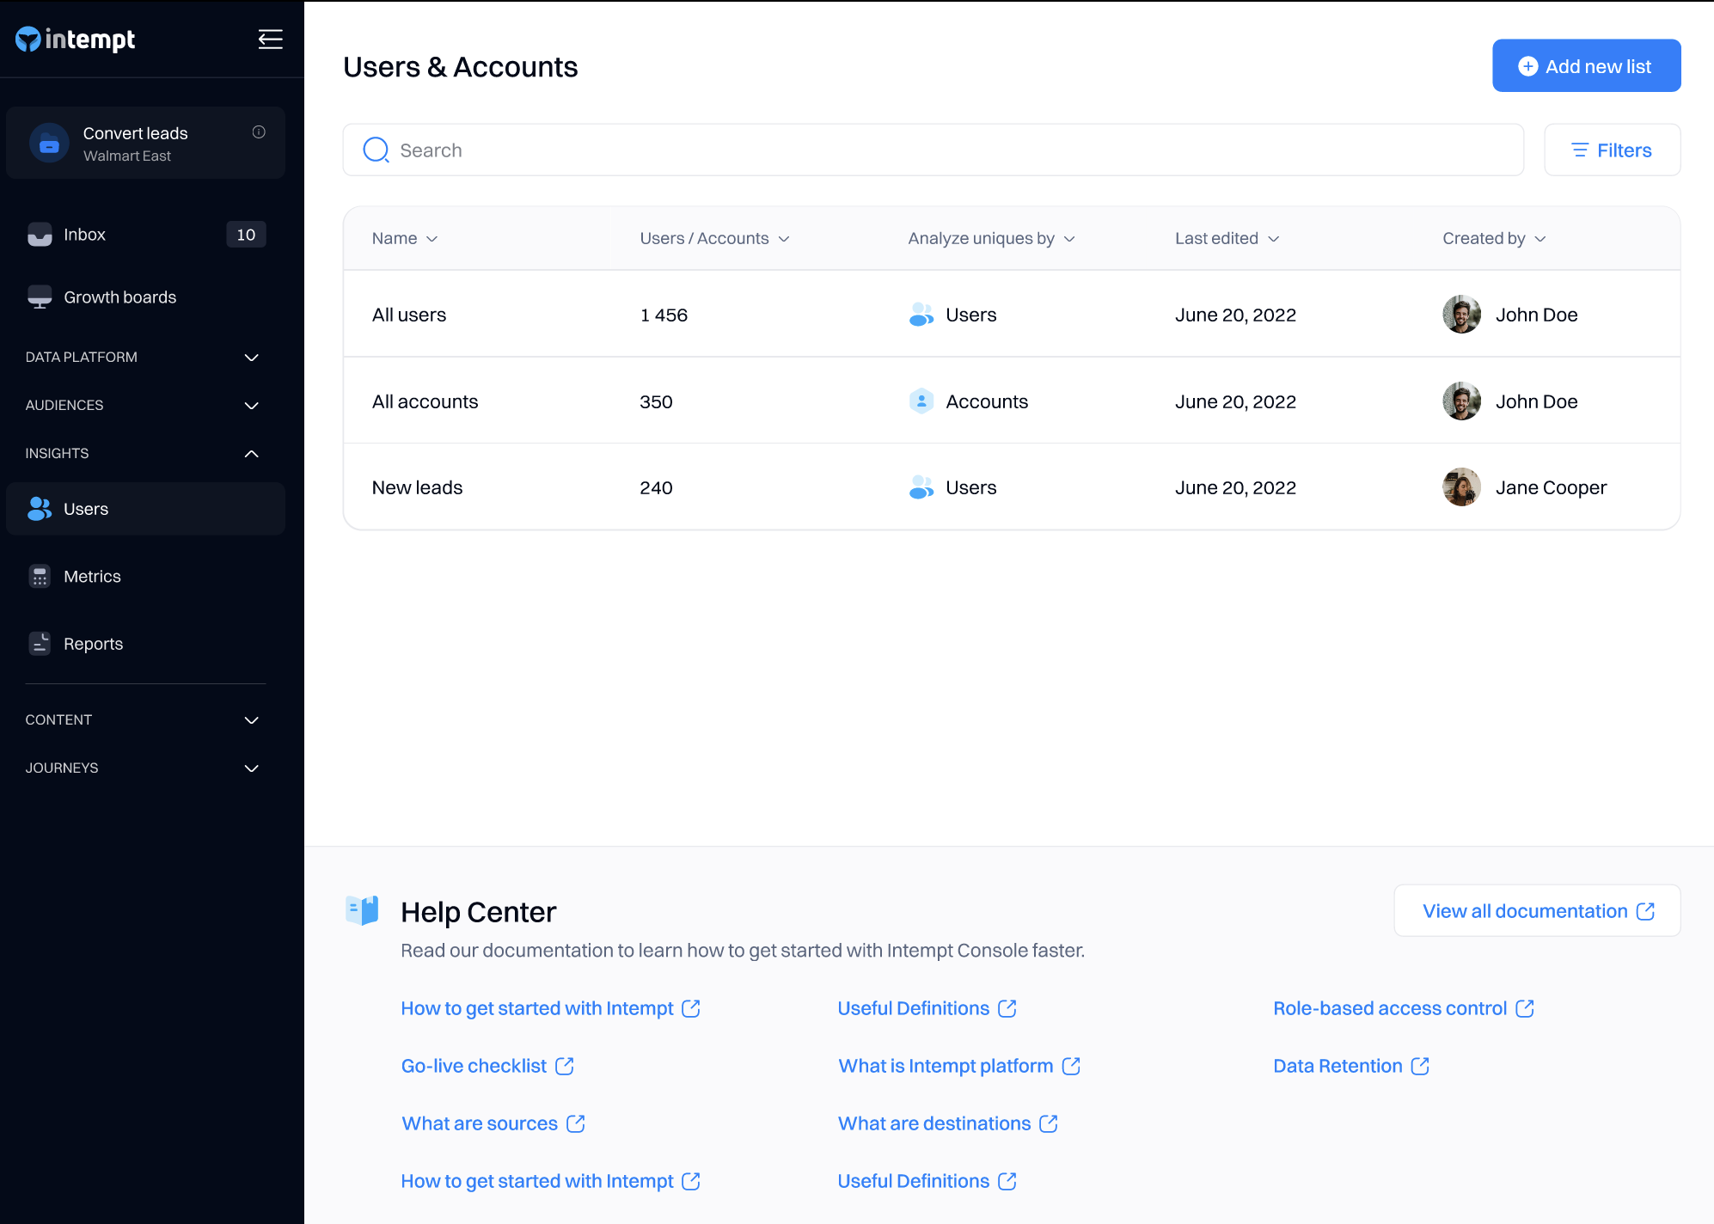Click the search magnifier icon
Viewport: 1714px width, 1224px height.
376,150
